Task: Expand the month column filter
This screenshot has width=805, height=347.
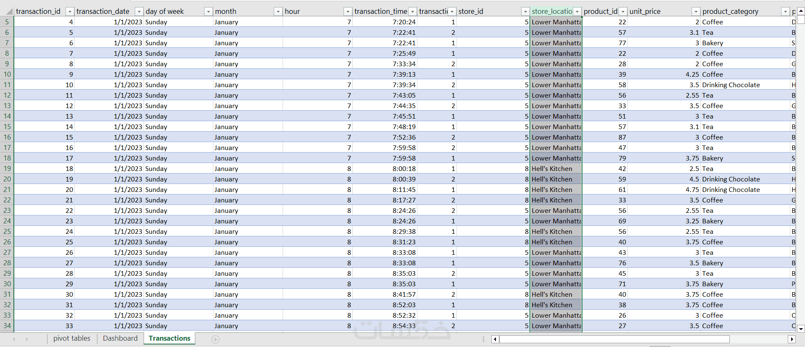Action: click(x=278, y=12)
